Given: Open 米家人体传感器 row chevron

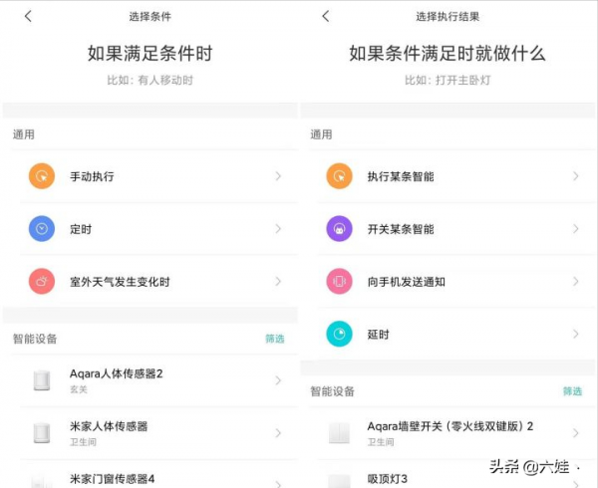Looking at the screenshot, I should 278,433.
